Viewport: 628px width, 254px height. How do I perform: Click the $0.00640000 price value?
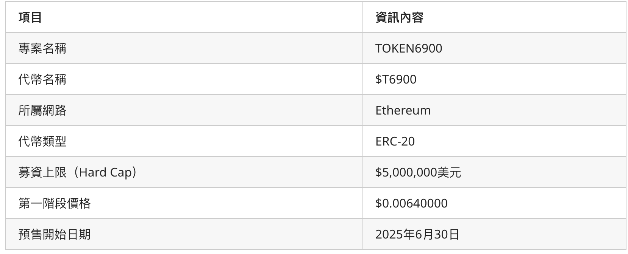point(411,203)
